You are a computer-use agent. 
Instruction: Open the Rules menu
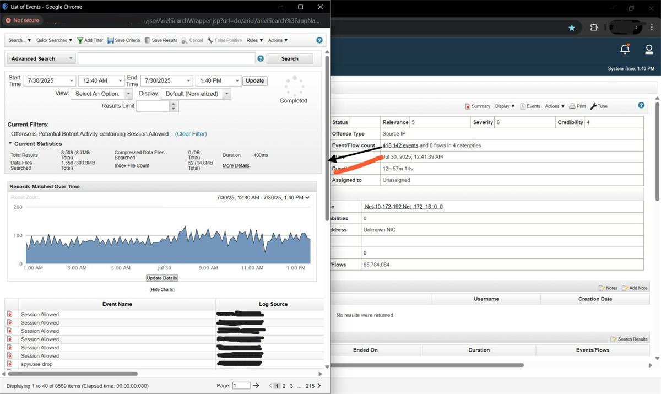(x=254, y=40)
